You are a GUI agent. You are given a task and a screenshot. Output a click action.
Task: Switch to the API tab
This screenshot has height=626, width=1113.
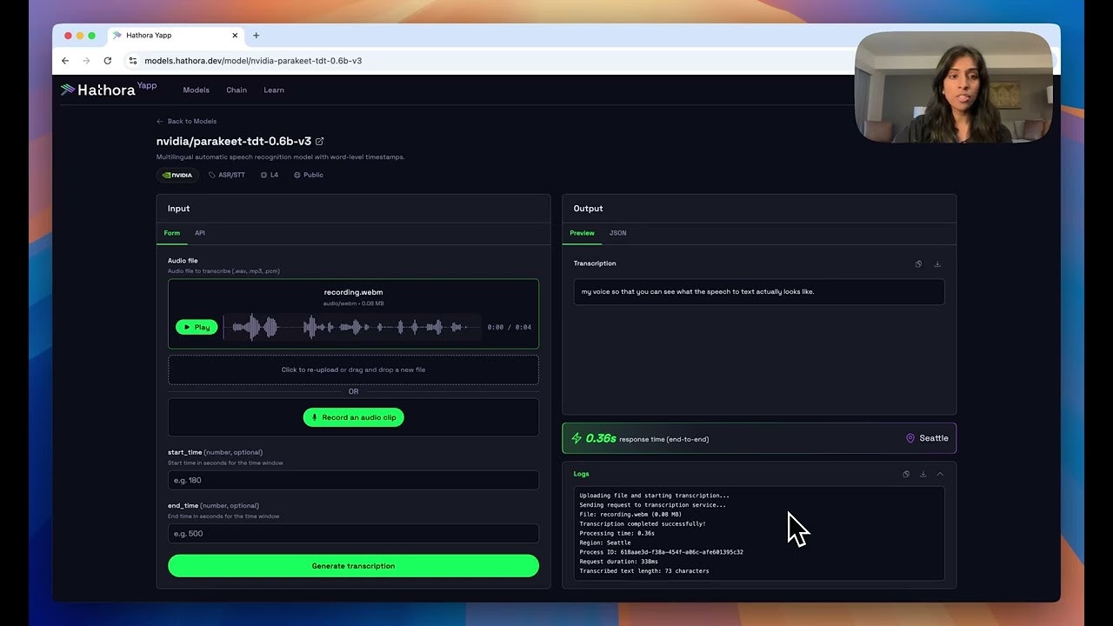click(200, 233)
